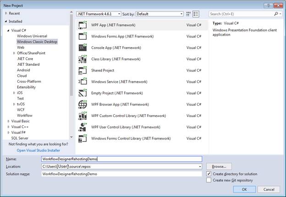Switch to medium icons list view

tap(196, 14)
